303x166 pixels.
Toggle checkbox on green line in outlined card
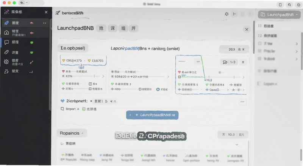pos(179,77)
